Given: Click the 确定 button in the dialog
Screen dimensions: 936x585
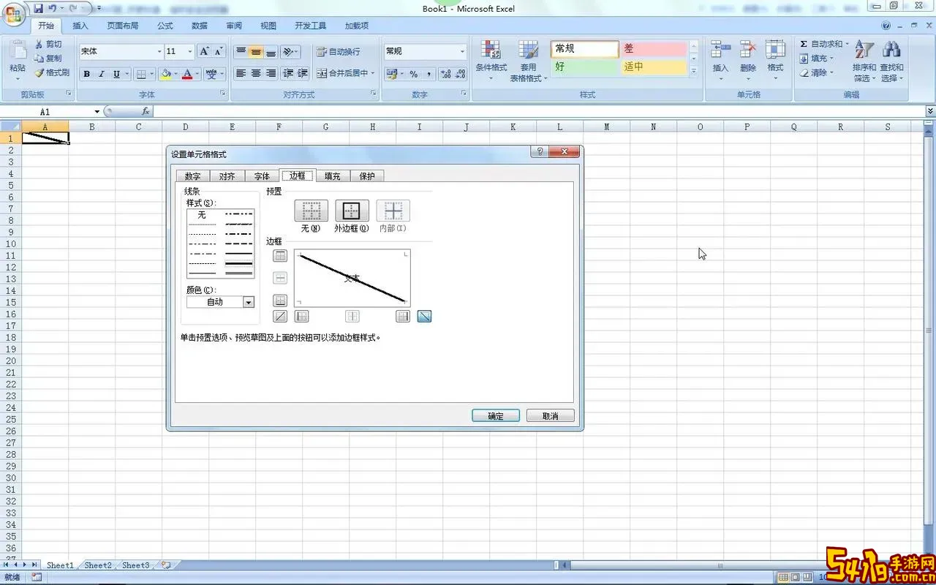Looking at the screenshot, I should click(496, 415).
